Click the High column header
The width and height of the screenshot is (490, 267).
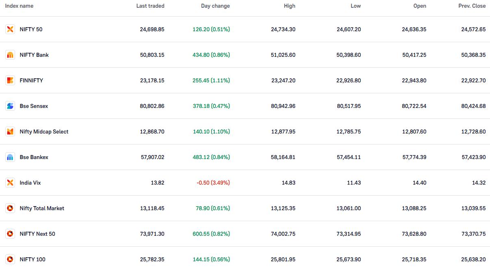pyautogui.click(x=290, y=6)
